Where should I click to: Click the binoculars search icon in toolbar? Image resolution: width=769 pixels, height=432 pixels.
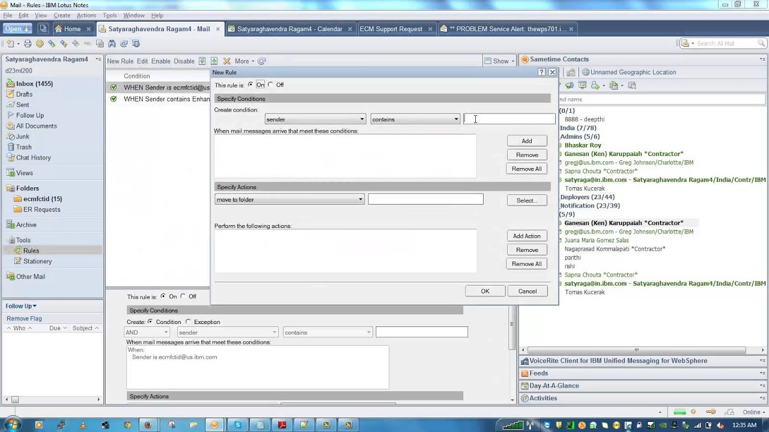coord(112,44)
